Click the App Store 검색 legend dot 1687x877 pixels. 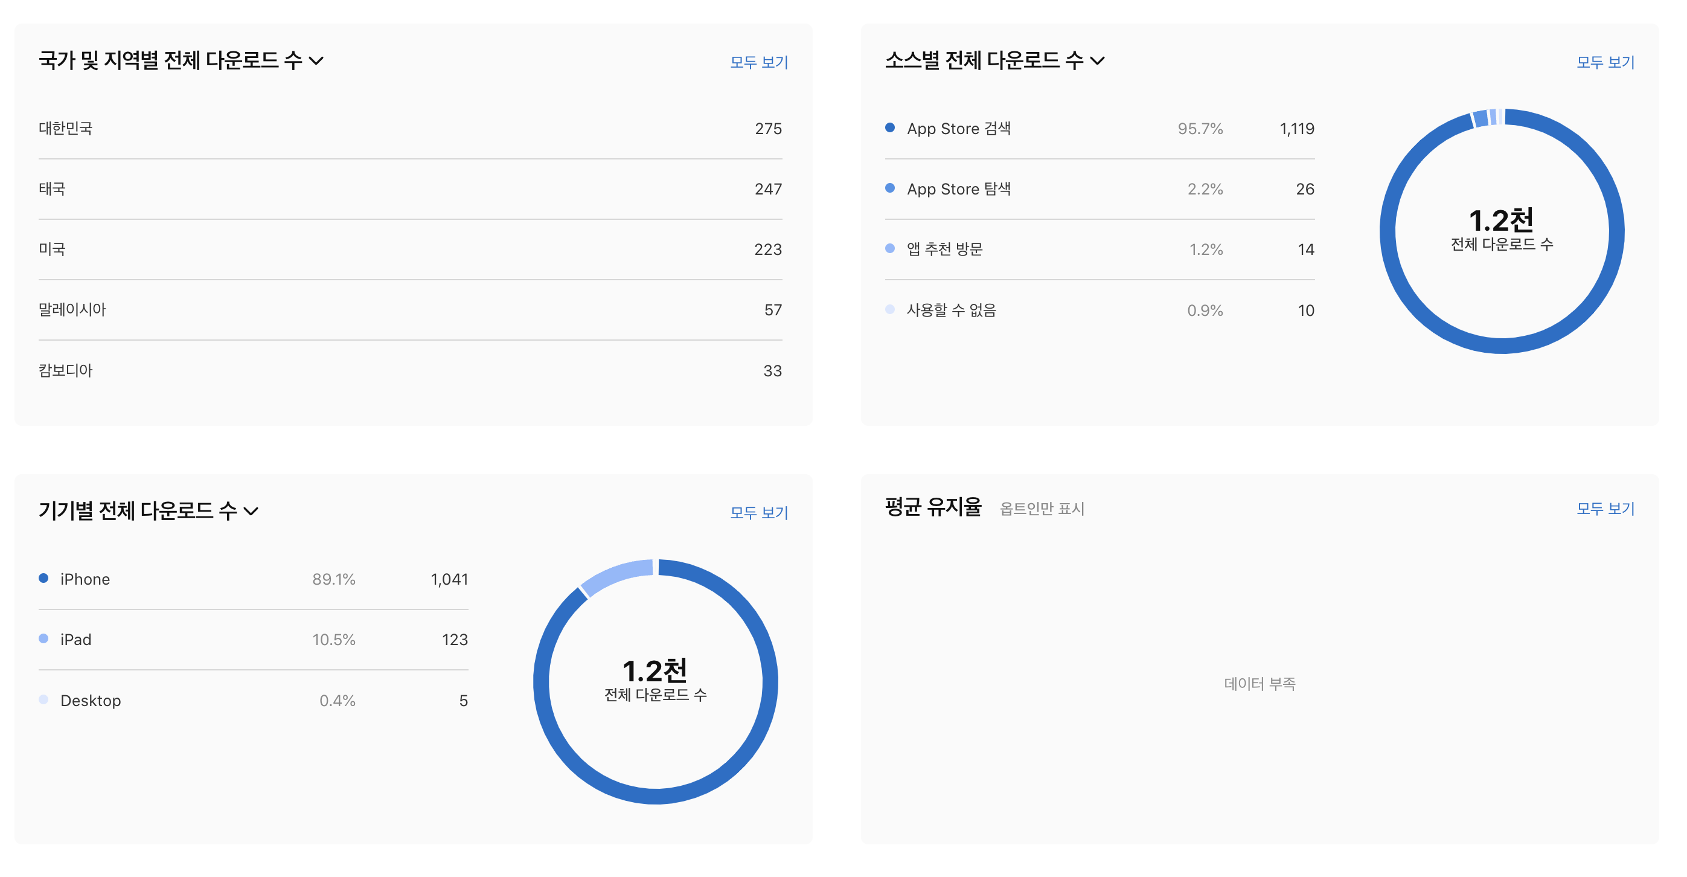pos(889,127)
